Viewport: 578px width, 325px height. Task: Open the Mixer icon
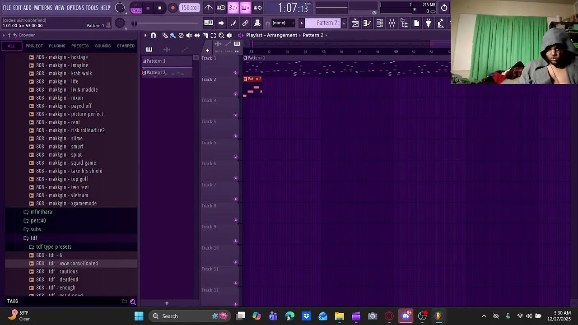392,23
